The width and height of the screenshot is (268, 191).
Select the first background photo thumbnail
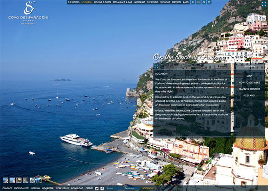click(6, 180)
